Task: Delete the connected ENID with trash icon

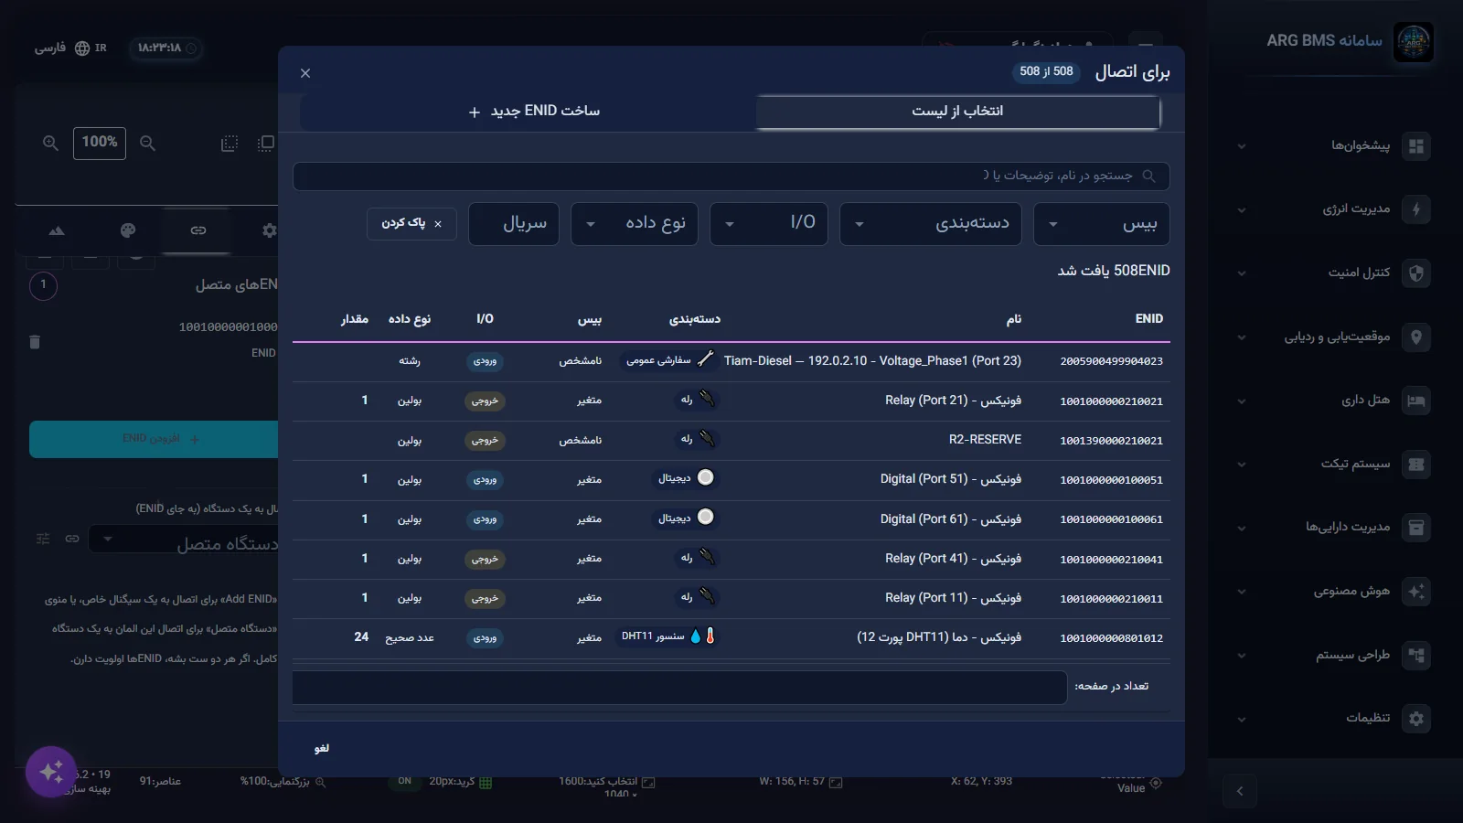Action: (x=35, y=342)
